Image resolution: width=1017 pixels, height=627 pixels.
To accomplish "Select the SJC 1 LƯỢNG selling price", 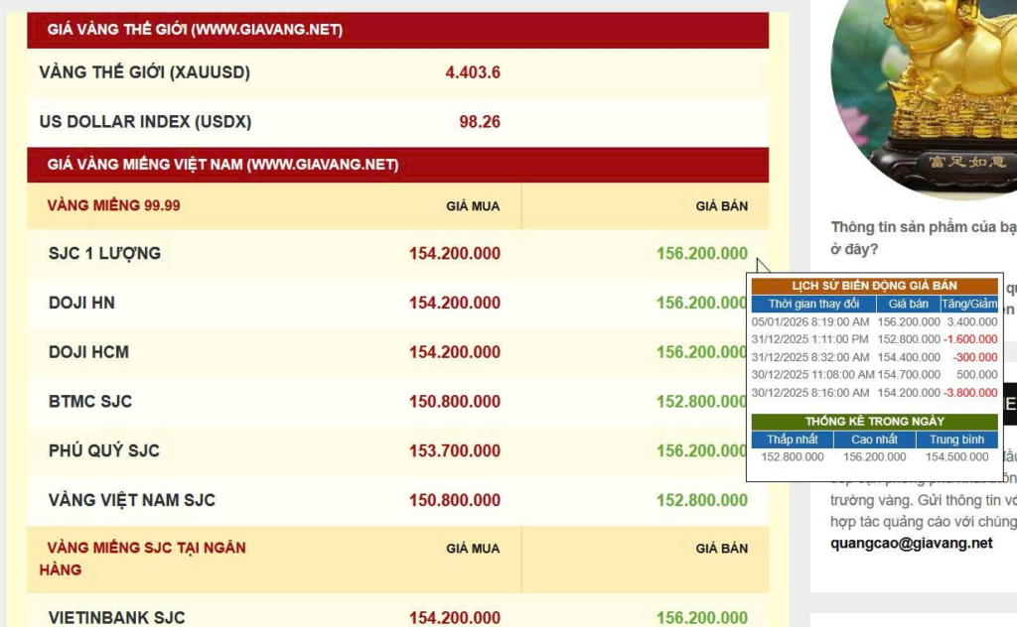I will click(701, 254).
